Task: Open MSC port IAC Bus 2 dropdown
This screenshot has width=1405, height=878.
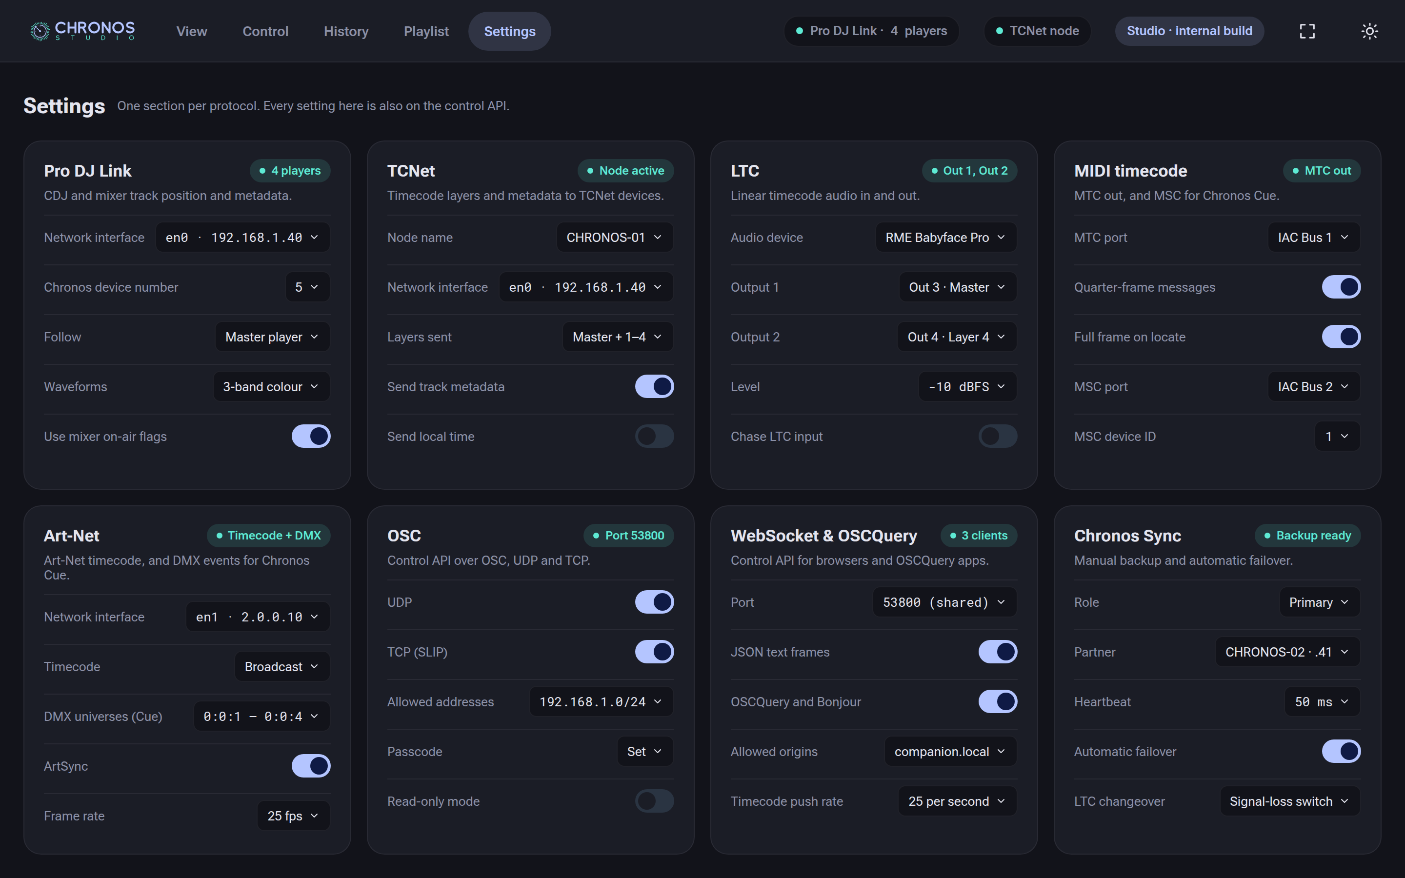Action: [x=1314, y=386]
